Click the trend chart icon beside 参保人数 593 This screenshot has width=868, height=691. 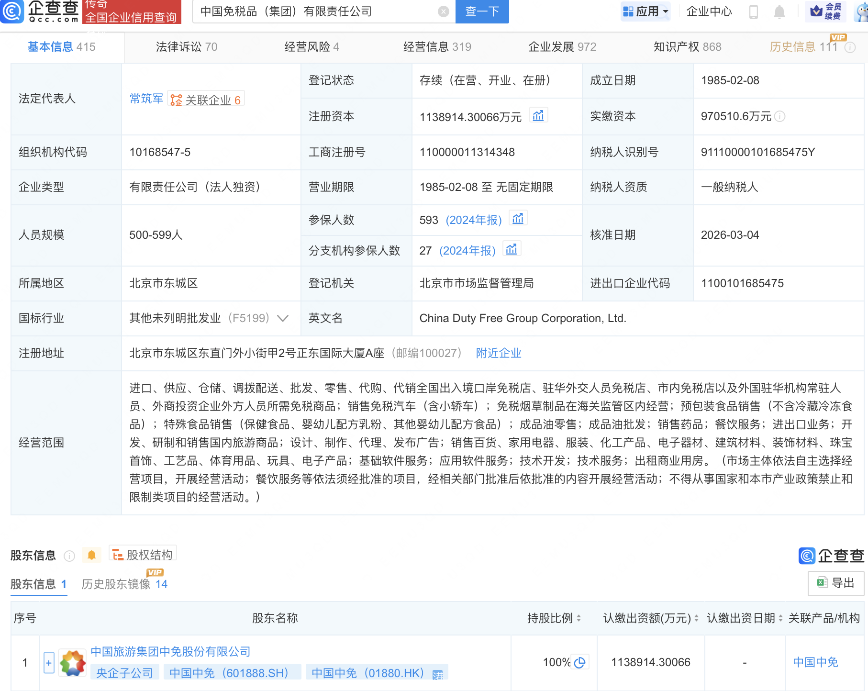tap(518, 219)
